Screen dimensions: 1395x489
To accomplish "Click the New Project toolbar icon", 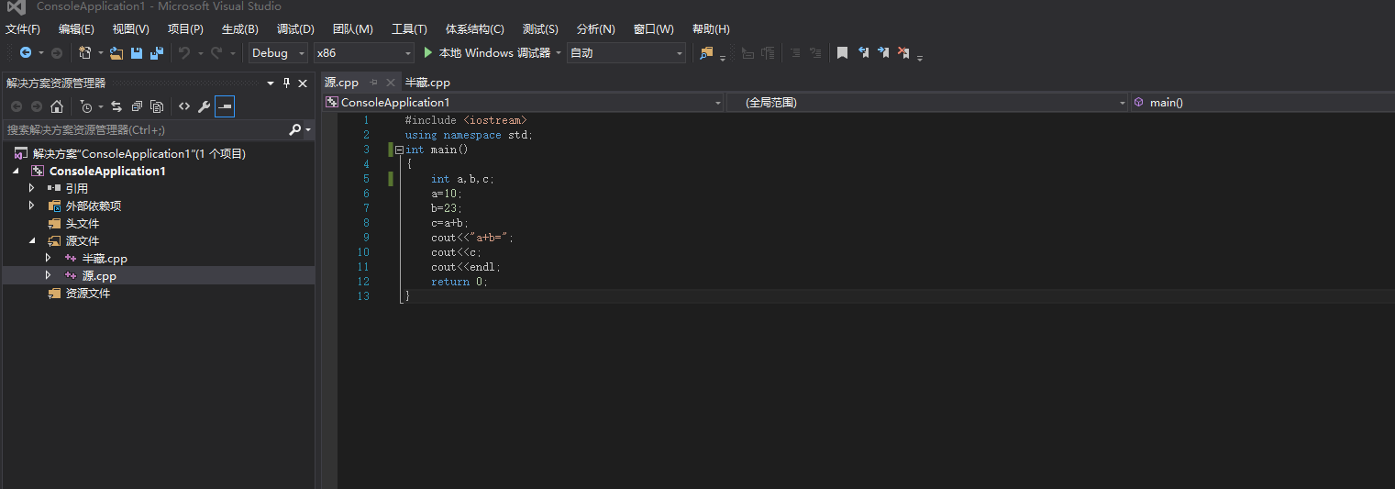I will coord(85,53).
